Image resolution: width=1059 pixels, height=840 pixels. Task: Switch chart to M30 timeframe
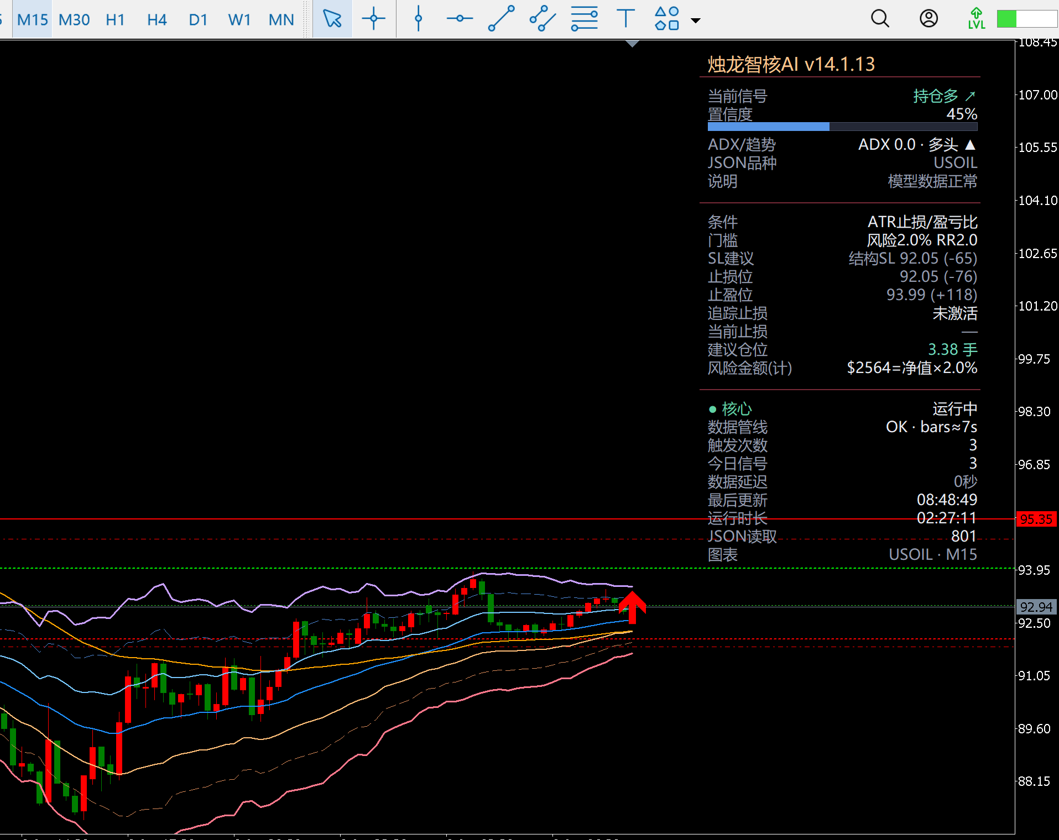[x=74, y=20]
